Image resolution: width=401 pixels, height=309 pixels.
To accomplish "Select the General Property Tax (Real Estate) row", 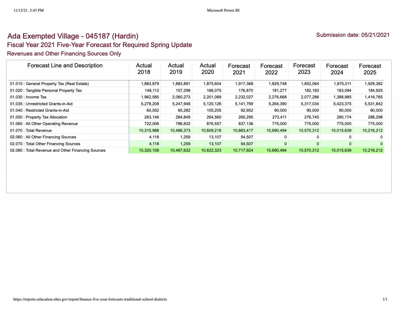I will tap(196, 84).
